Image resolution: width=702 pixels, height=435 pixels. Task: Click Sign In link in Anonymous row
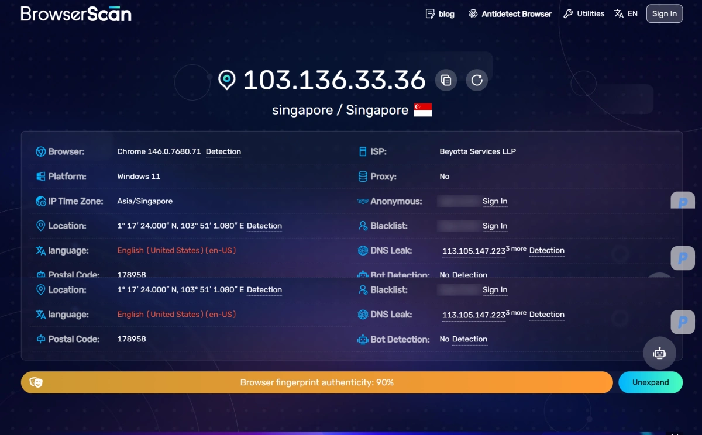(x=495, y=201)
